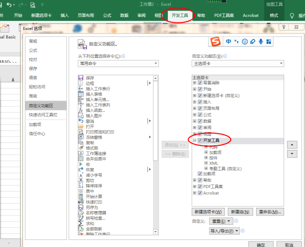This screenshot has width=305, height=247.
Task: Click the lightbulb Tell Me icon
Action: point(292,16)
